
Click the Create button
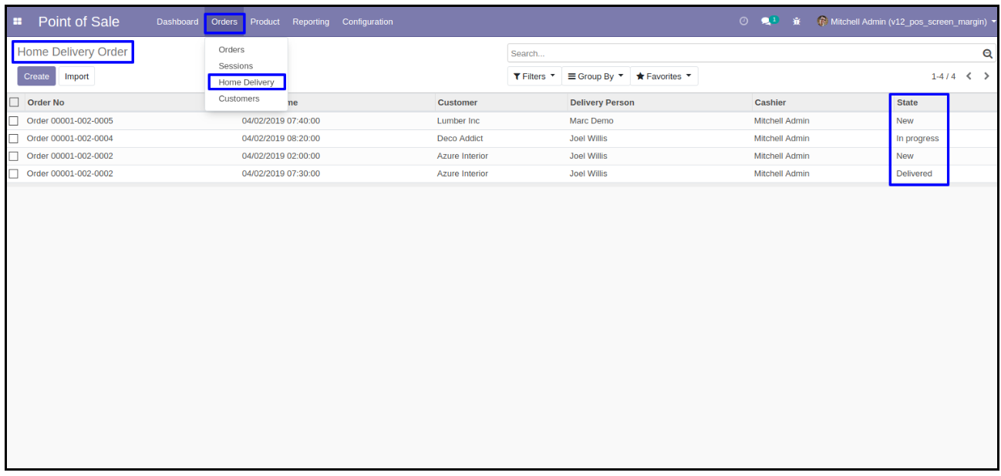(x=36, y=76)
